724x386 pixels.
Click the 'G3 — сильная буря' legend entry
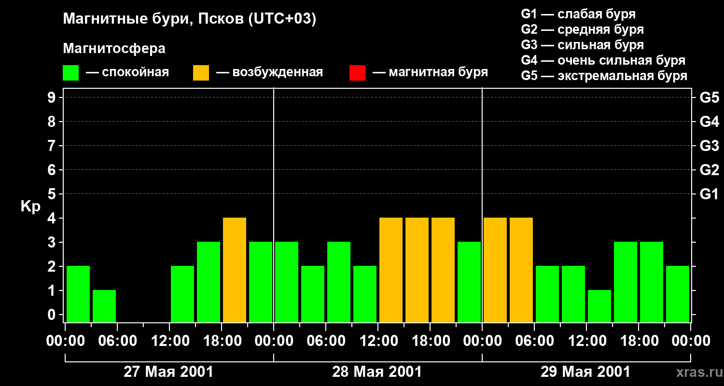582,45
